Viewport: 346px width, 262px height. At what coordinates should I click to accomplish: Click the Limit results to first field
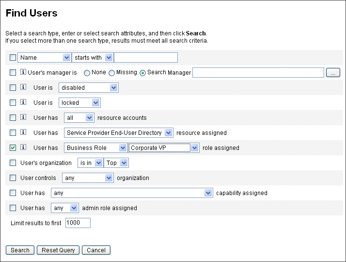pos(78,223)
